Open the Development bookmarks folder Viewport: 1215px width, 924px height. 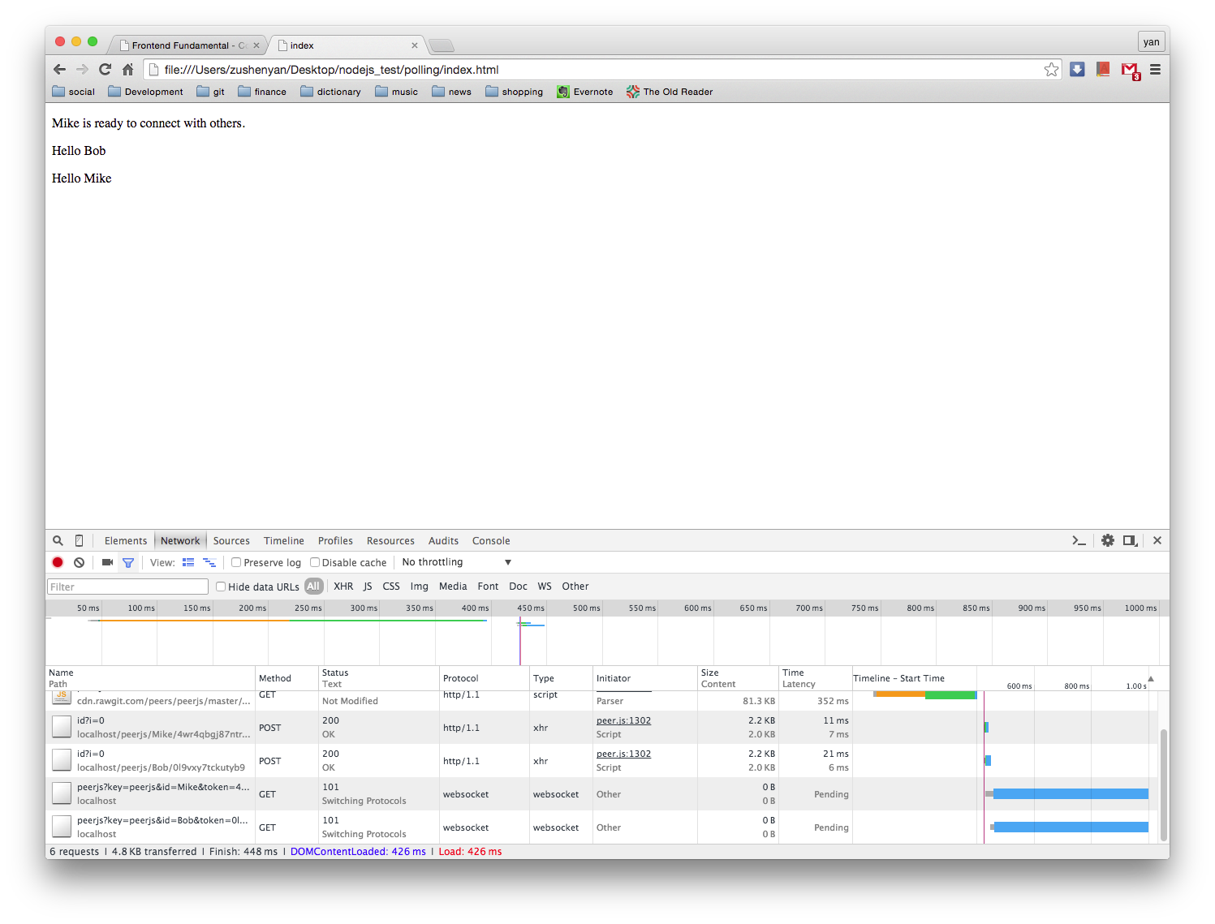[145, 92]
